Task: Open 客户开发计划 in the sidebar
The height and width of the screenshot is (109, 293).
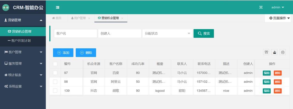Action: pyautogui.click(x=23, y=41)
